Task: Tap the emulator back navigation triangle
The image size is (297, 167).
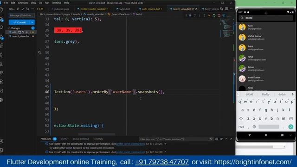Action: pos(250,135)
